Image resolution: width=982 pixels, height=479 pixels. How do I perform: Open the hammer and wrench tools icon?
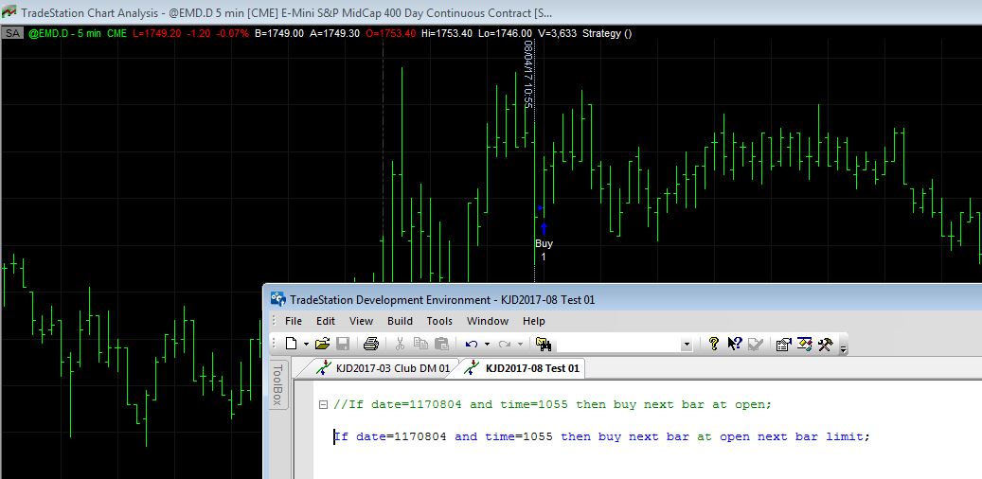(825, 344)
